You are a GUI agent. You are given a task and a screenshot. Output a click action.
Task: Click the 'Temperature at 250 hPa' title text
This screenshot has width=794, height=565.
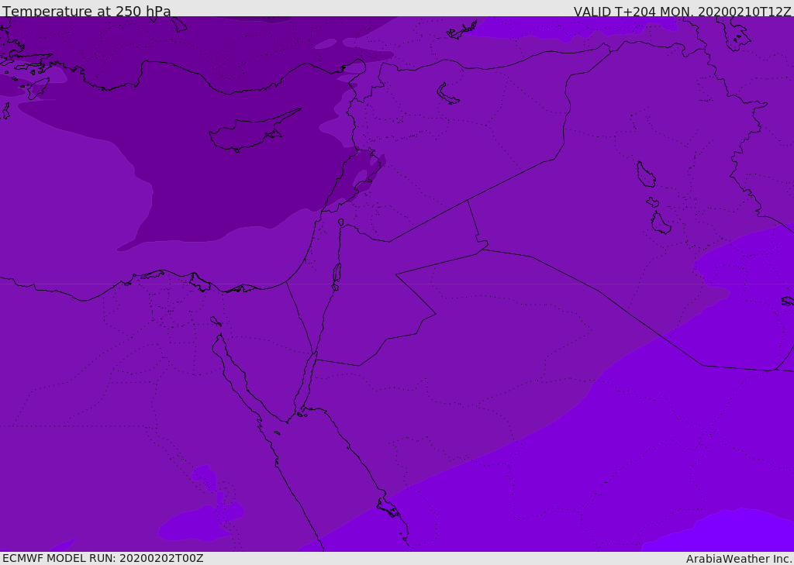(87, 11)
